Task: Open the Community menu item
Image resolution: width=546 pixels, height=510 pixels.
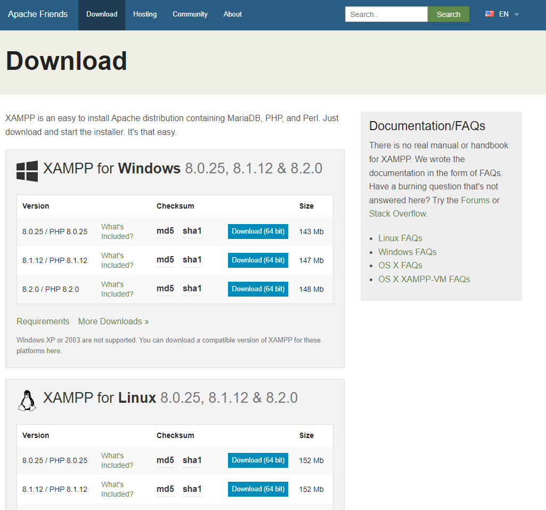Action: pyautogui.click(x=190, y=14)
